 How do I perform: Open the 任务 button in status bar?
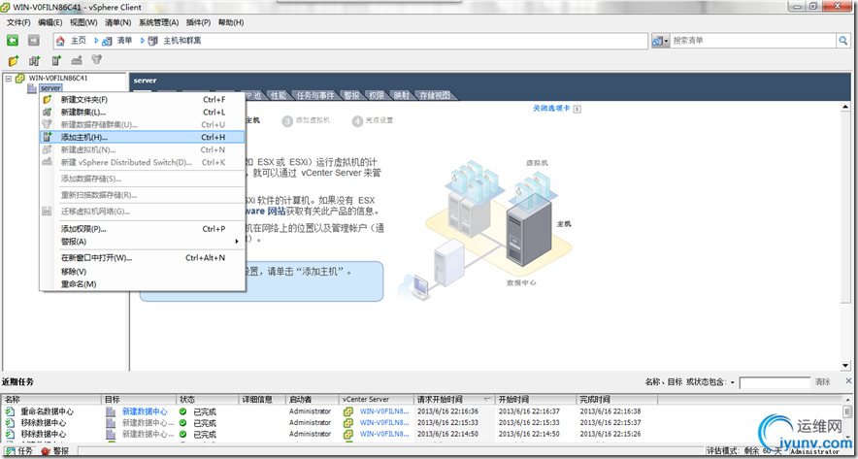pyautogui.click(x=18, y=451)
